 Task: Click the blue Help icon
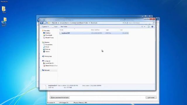[152, 27]
